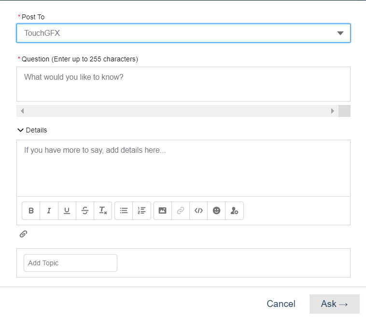
Task: Click the scrollbar left arrow
Action: 22,111
